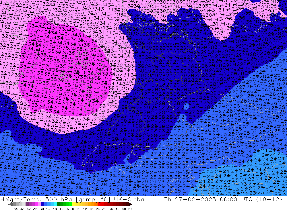Viewport: 287px width, 210px height.
Task: Click the left gray arrow end of legend
Action: pos(10,204)
